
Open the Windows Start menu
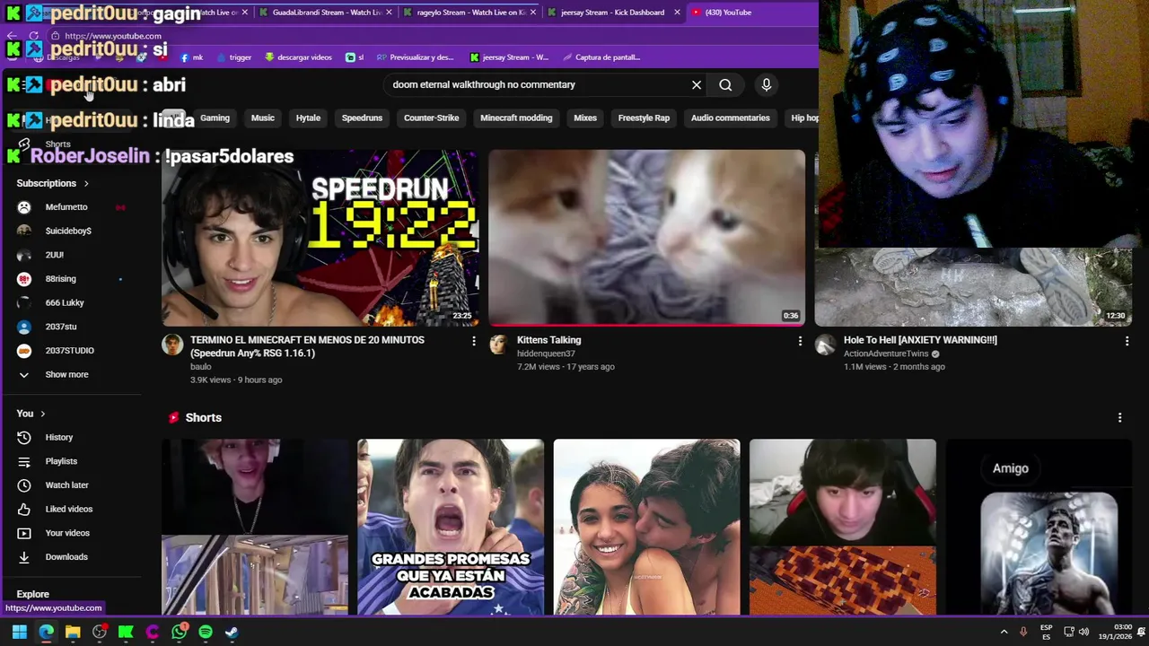pos(19,633)
